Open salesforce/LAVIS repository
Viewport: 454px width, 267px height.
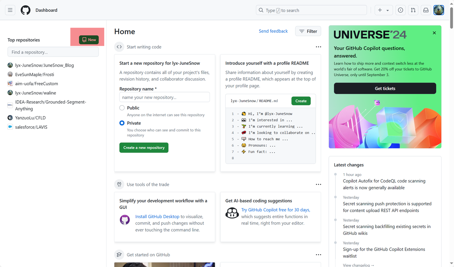[31, 127]
